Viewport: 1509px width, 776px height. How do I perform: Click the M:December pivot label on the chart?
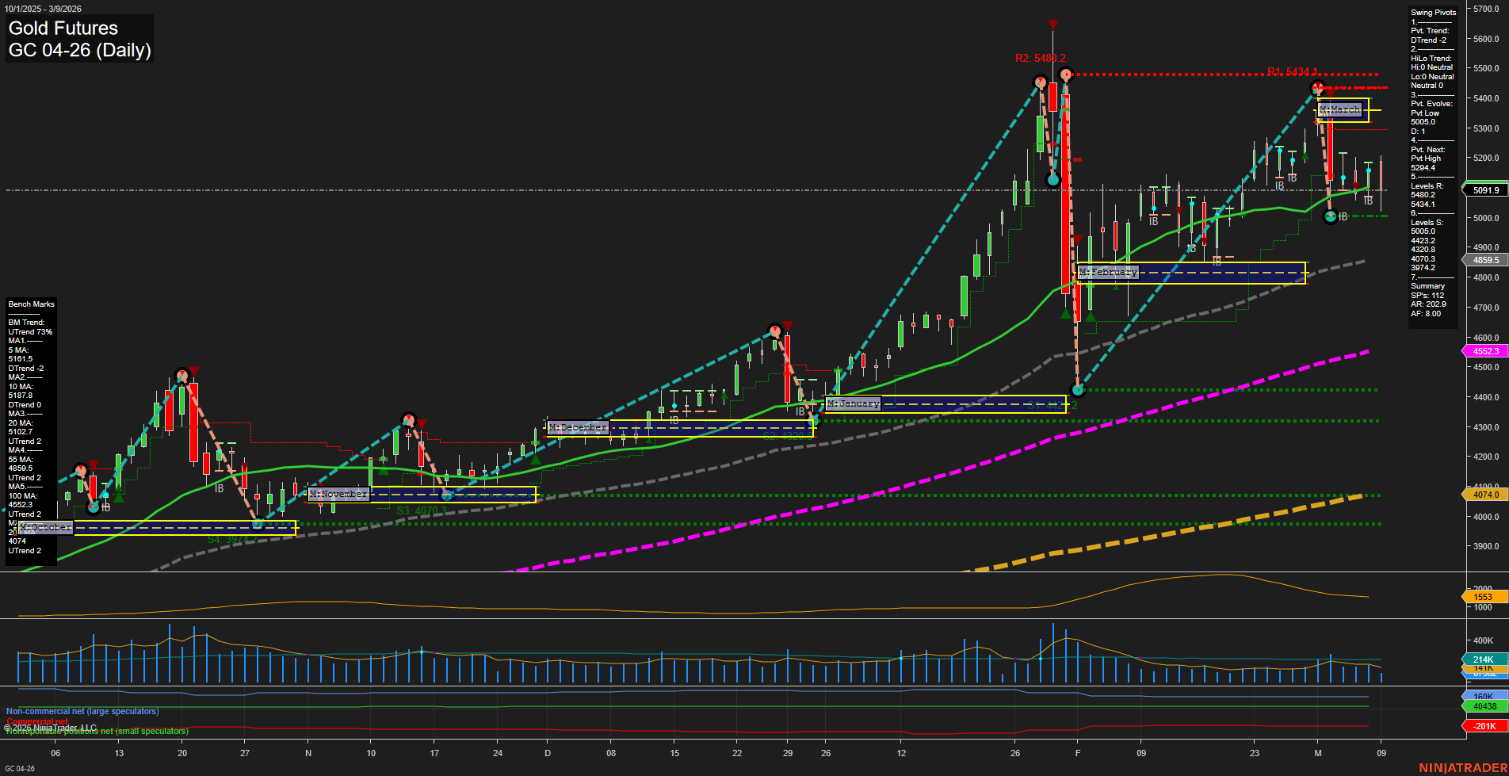tap(579, 426)
